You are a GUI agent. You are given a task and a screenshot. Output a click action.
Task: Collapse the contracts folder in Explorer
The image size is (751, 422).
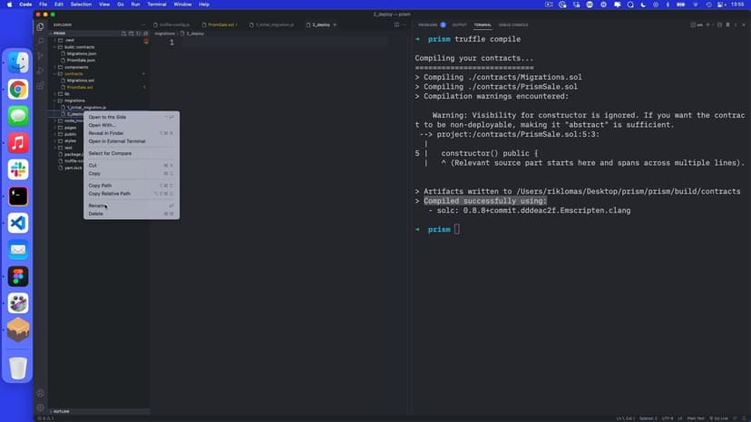(73, 73)
